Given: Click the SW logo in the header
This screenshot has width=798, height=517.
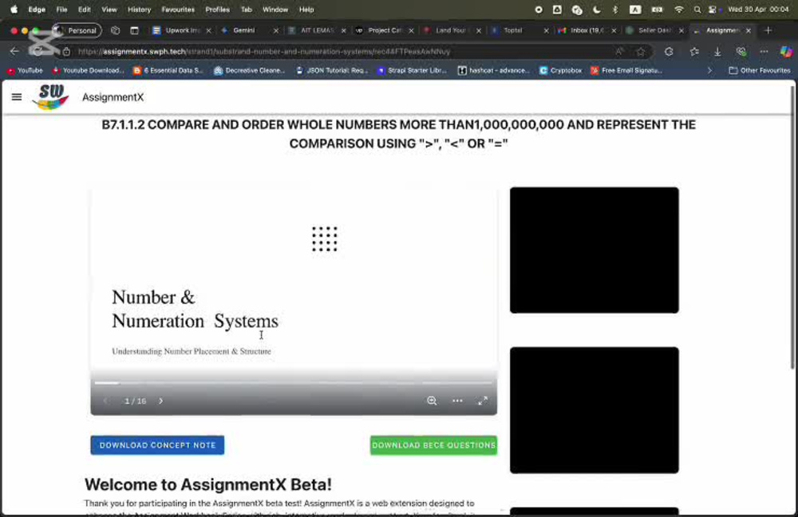Looking at the screenshot, I should (x=50, y=97).
